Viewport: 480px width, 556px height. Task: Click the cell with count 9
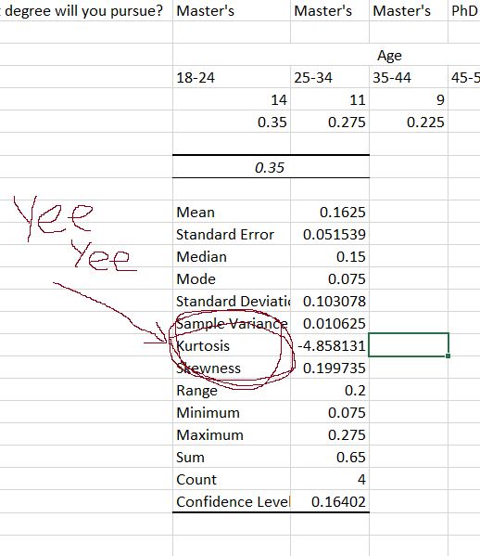(x=409, y=99)
